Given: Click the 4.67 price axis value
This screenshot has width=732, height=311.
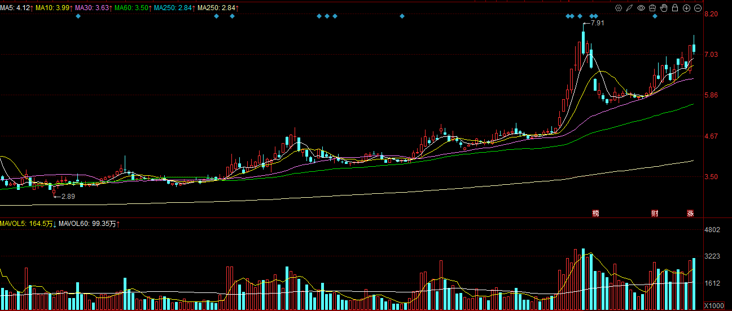Looking at the screenshot, I should (711, 136).
